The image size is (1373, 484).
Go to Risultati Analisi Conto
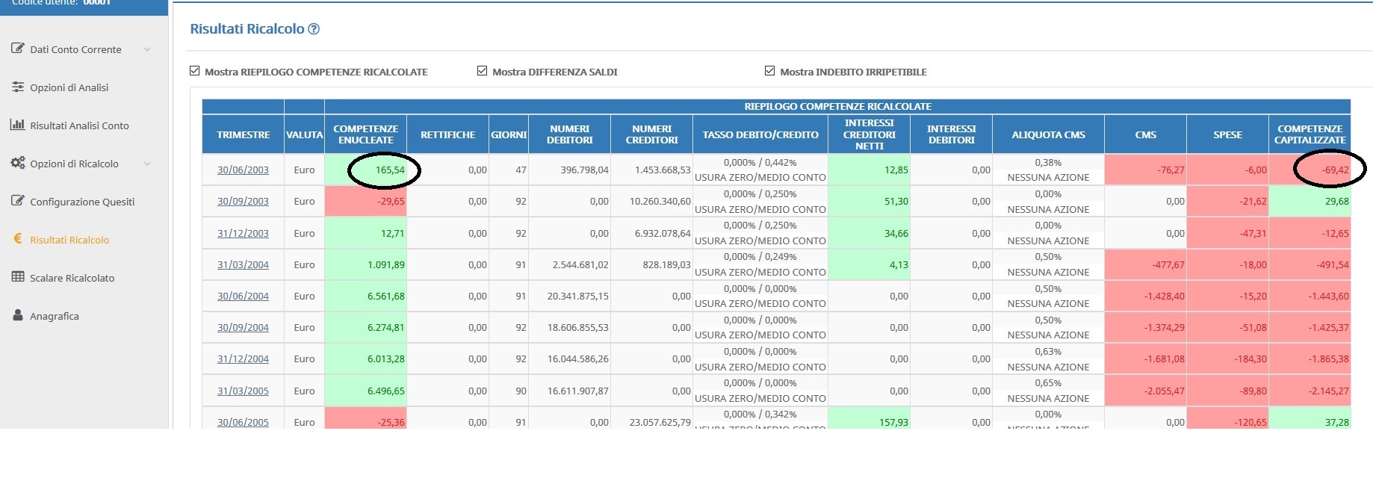coord(79,125)
